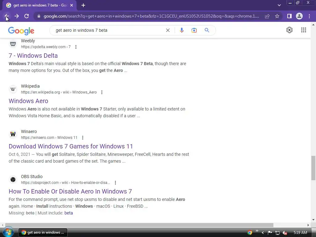The image size is (316, 237).
Task: Open the OBS Studio result options menu
Action: point(115,183)
